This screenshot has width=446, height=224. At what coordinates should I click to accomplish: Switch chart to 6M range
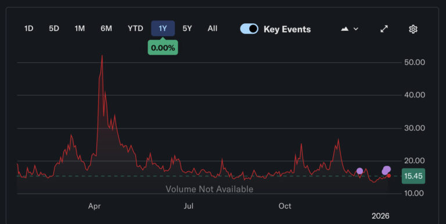click(106, 29)
